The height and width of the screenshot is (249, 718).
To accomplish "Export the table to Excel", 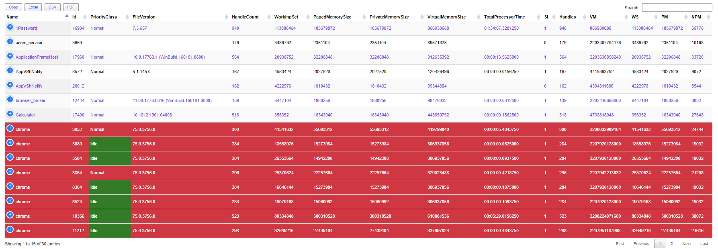I will (x=33, y=7).
